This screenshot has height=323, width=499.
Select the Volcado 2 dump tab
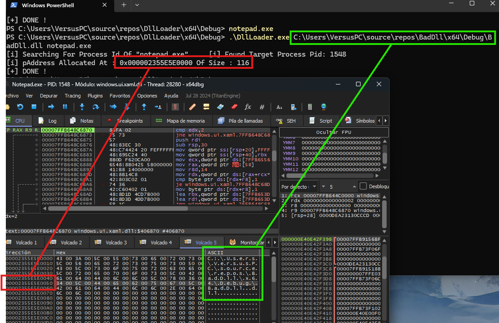click(67, 243)
